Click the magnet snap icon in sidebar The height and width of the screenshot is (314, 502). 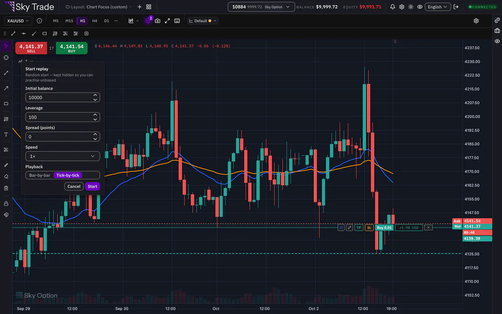pos(6,215)
